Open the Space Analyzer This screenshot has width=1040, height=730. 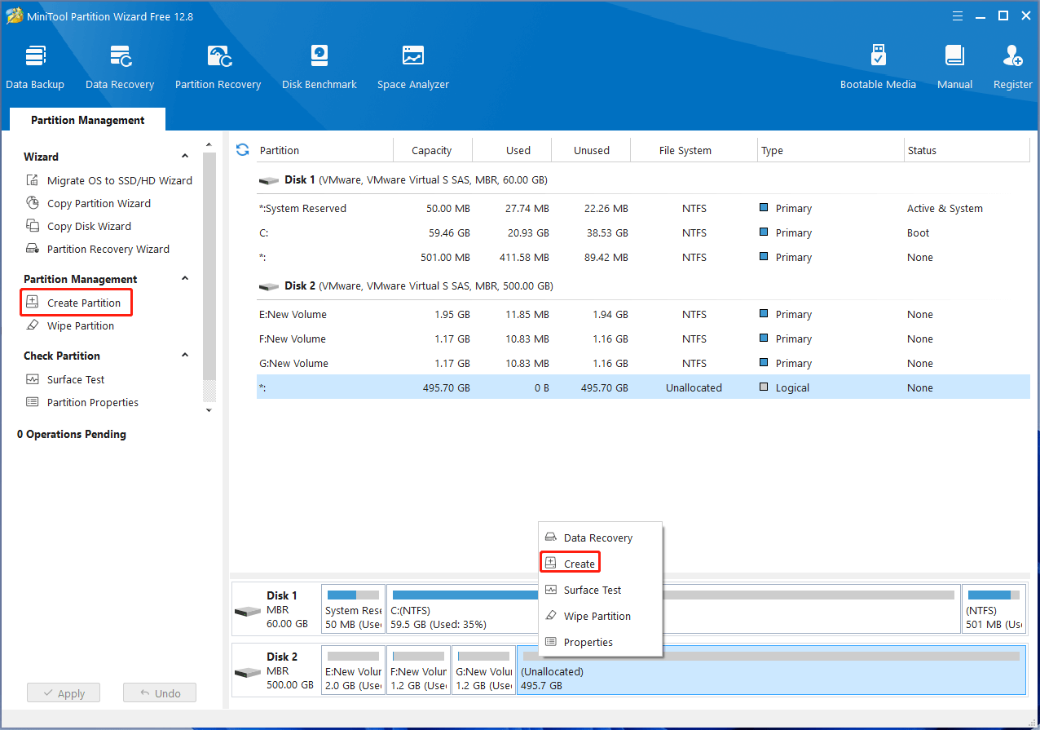(412, 65)
